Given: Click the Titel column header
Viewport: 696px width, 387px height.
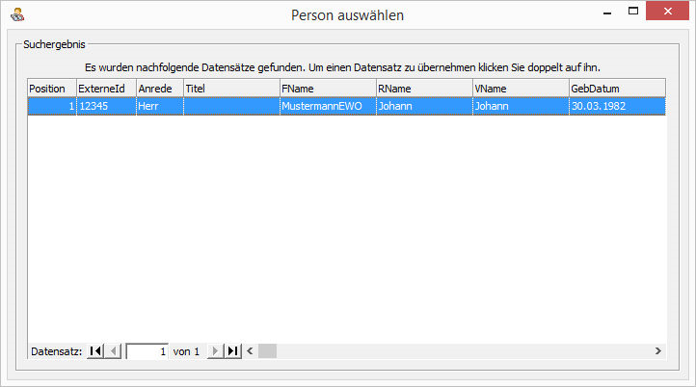Looking at the screenshot, I should (x=230, y=88).
